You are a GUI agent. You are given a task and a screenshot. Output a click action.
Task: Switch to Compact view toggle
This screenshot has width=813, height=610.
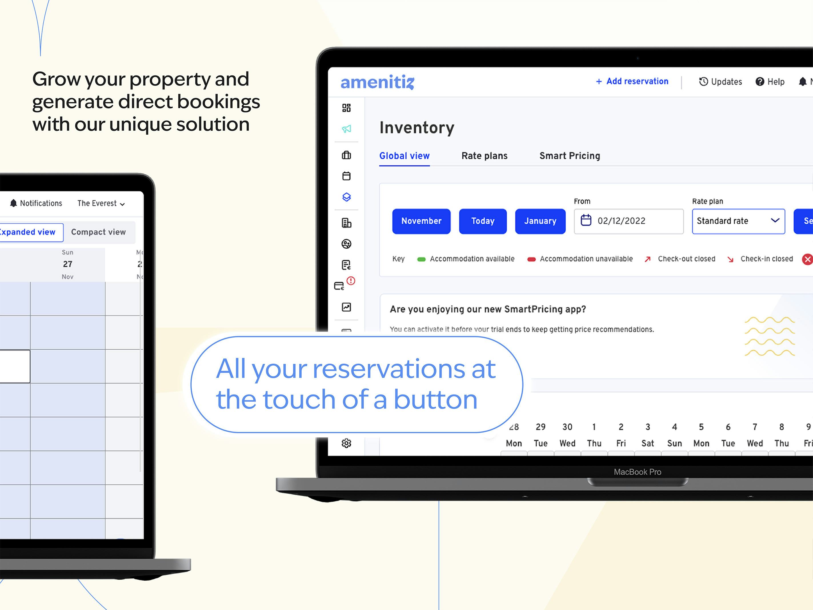[x=98, y=232]
